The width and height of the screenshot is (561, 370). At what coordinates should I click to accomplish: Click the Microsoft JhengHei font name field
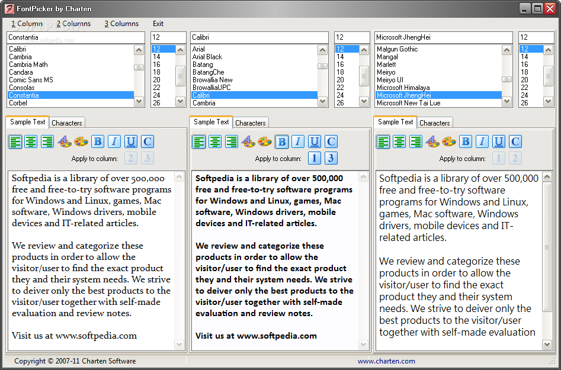click(x=444, y=37)
